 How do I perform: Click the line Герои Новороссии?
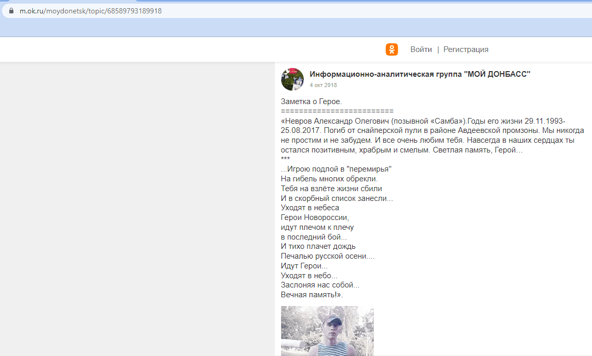coord(315,217)
